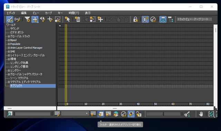Screen dimensions: 221x131
Task: Select the シーン マテリアル track
Action: pos(19,78)
